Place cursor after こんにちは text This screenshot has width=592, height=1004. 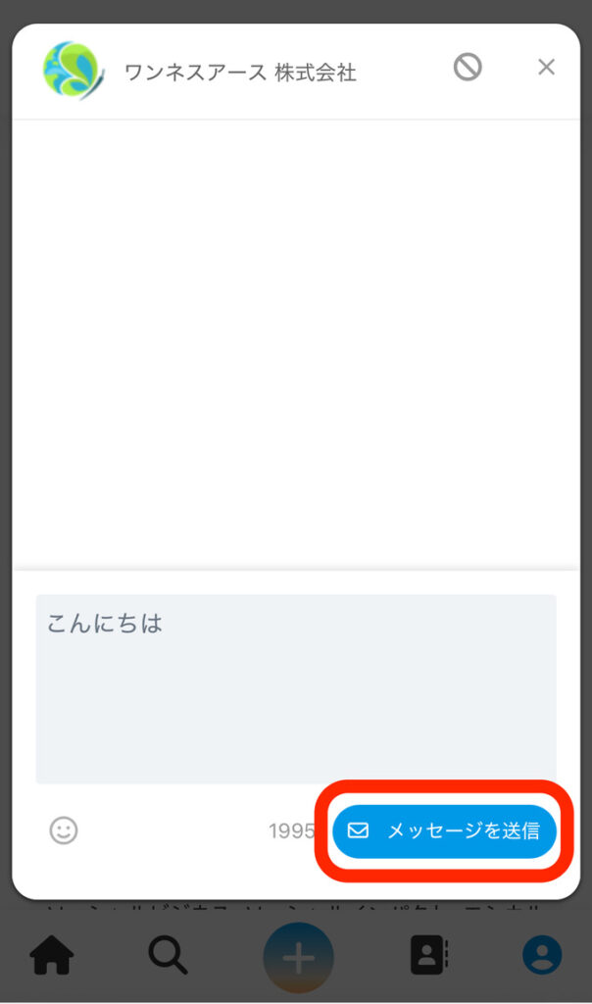[165, 623]
